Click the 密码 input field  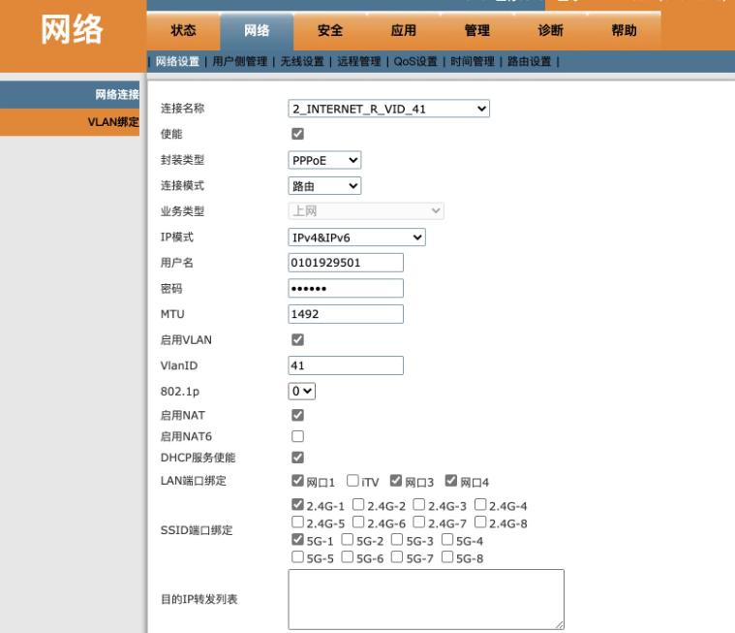click(x=346, y=289)
